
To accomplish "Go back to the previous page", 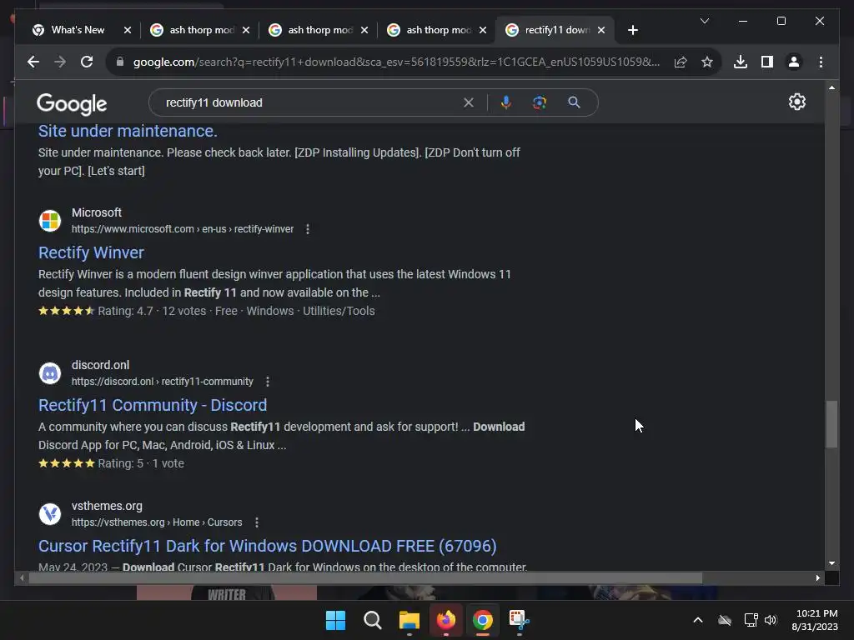I will [x=33, y=62].
